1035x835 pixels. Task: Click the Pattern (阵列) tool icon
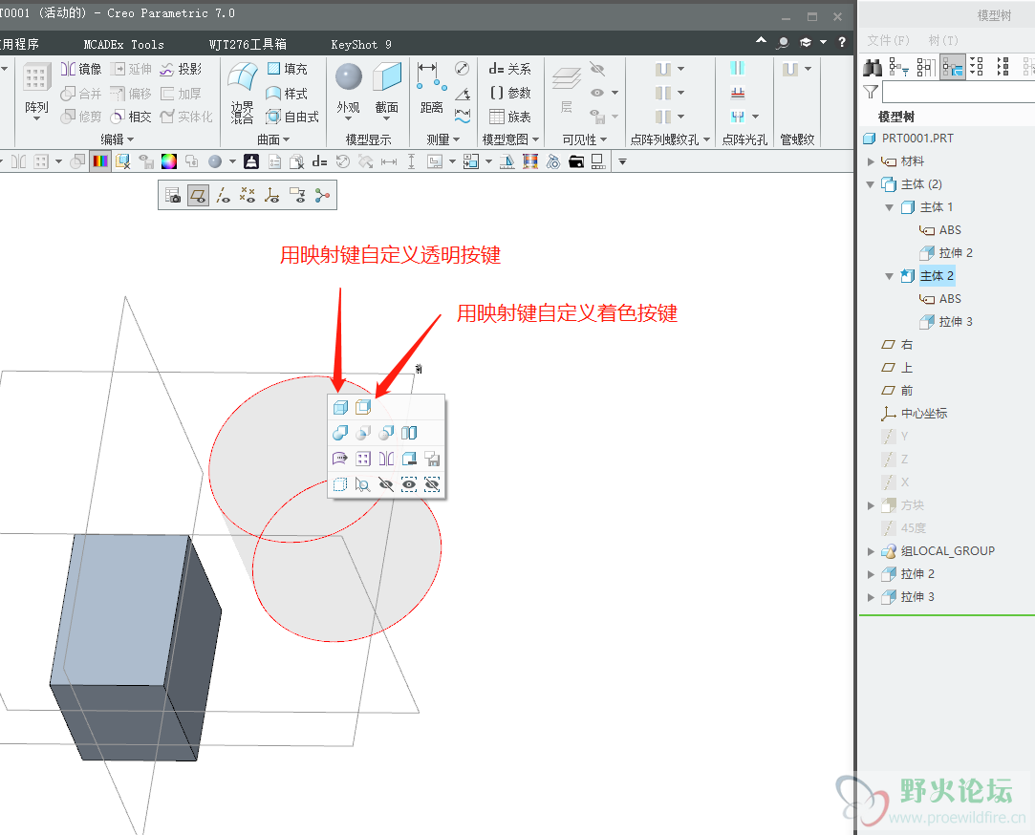[x=36, y=78]
